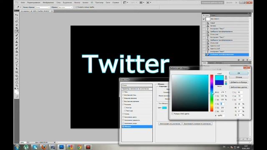The height and width of the screenshot is (150, 267).
Task: Click 'Использовать по умолчанию' in Layer Style
Action: pos(170,124)
